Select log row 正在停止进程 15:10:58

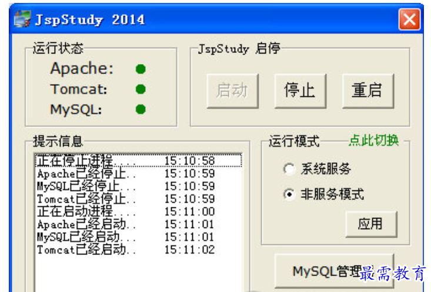pos(139,161)
